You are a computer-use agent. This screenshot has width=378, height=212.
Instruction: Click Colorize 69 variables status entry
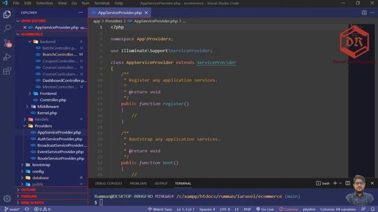pyautogui.click(x=338, y=209)
